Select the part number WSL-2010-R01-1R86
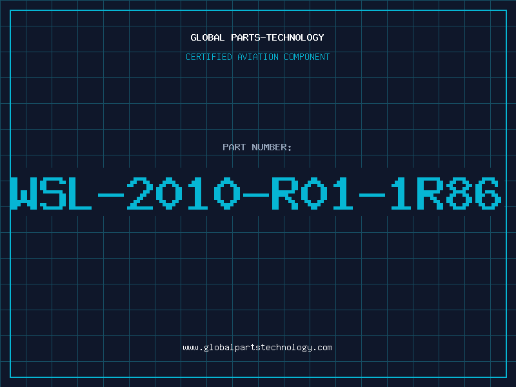 pos(255,193)
